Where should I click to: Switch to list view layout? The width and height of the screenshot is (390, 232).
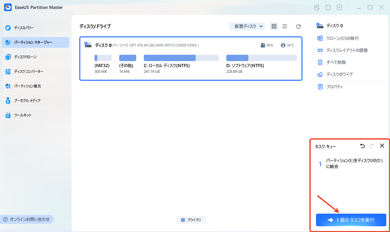pos(285,27)
